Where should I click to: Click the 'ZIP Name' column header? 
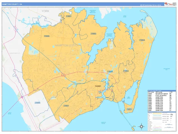[x=159, y=92]
